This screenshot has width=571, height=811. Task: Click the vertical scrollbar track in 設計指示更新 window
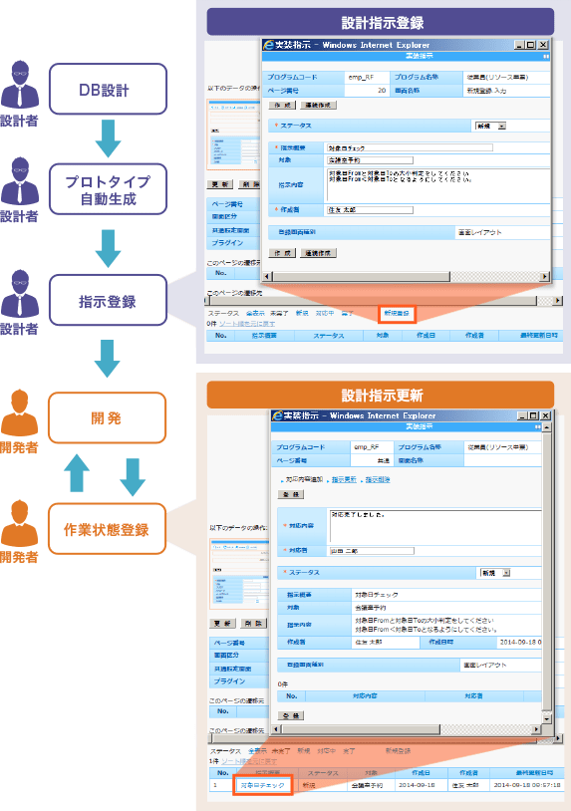pyautogui.click(x=547, y=573)
